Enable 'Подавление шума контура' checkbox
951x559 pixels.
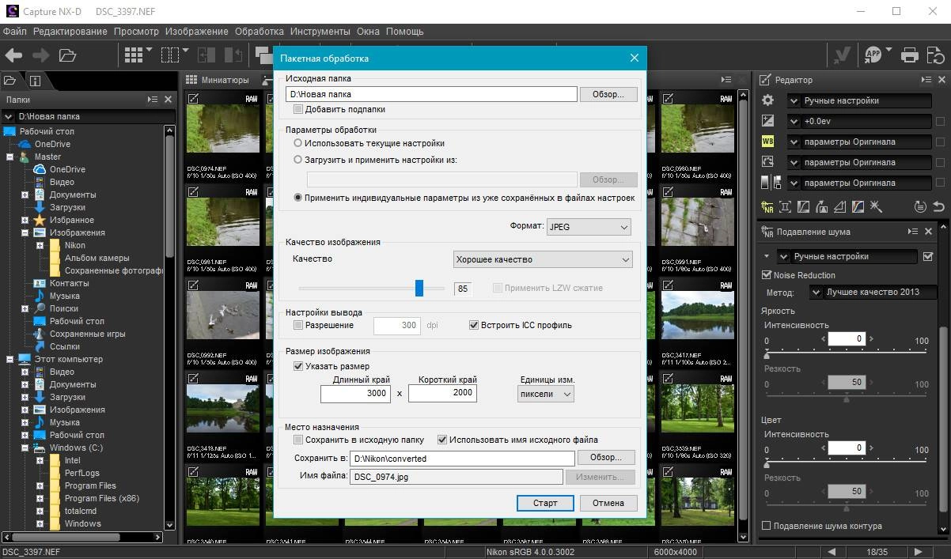[x=766, y=526]
